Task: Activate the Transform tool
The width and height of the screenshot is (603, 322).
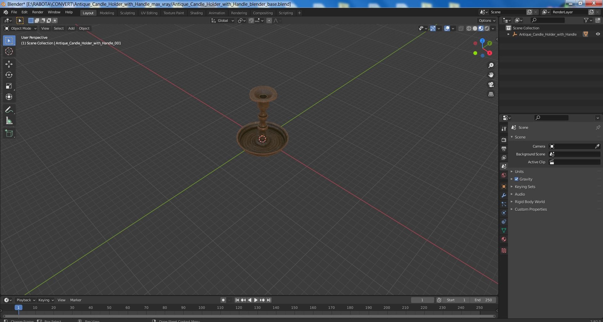Action: [9, 97]
